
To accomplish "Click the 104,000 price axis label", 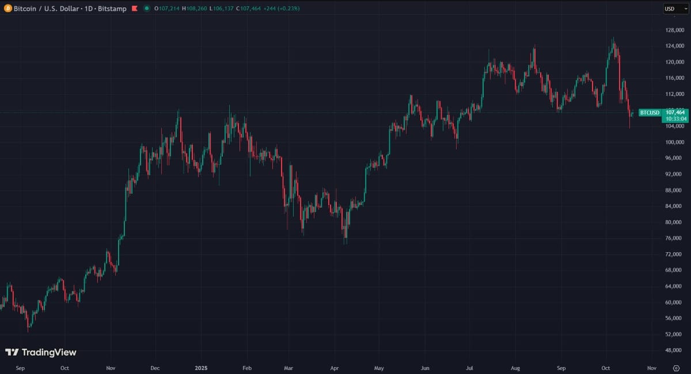I will (674, 126).
